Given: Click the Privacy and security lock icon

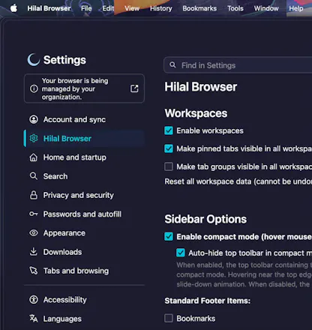Looking at the screenshot, I should 34,195.
